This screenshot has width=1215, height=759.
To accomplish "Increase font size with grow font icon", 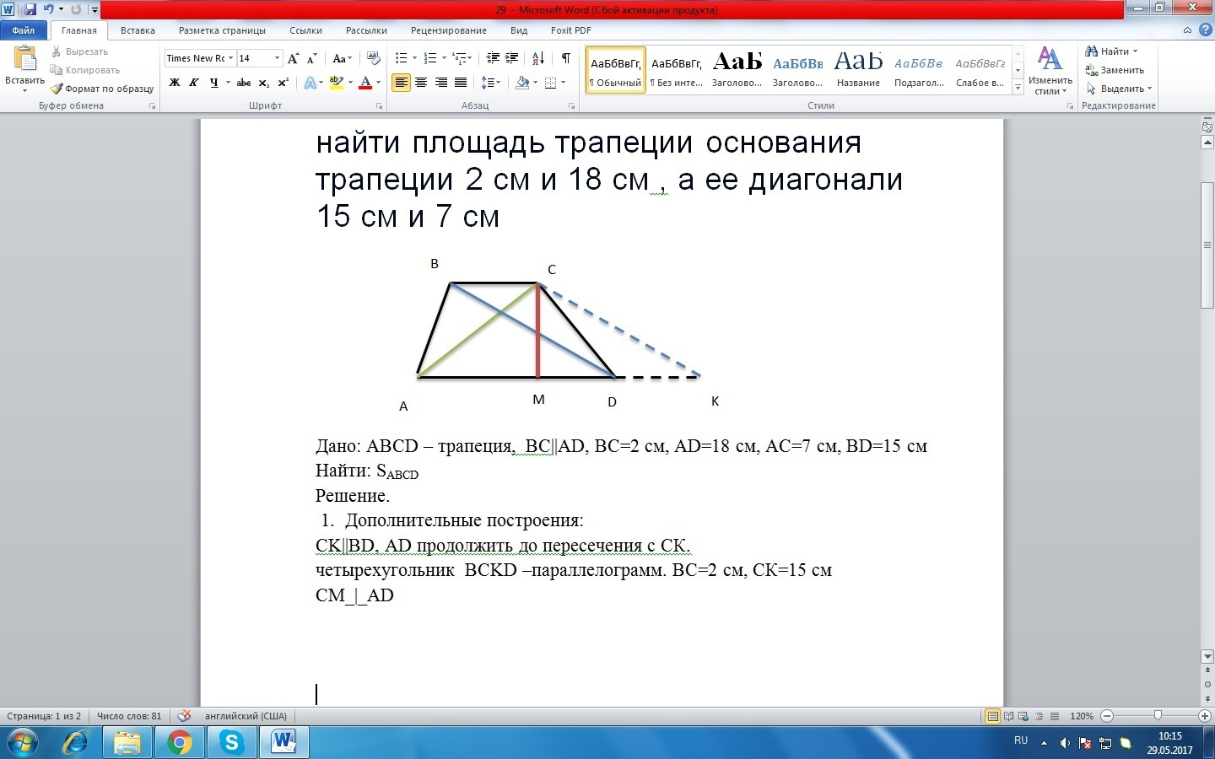I will 294,58.
